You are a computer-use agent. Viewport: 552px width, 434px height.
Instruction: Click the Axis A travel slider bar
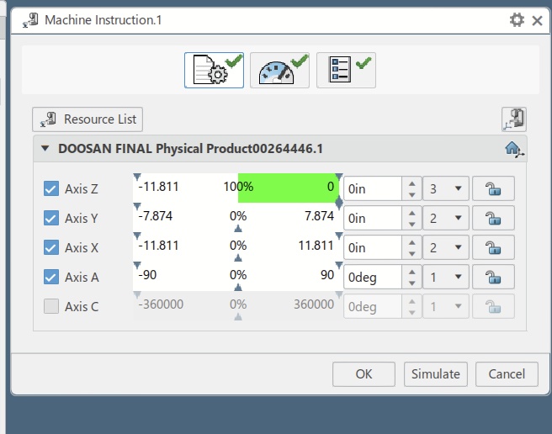click(x=238, y=277)
